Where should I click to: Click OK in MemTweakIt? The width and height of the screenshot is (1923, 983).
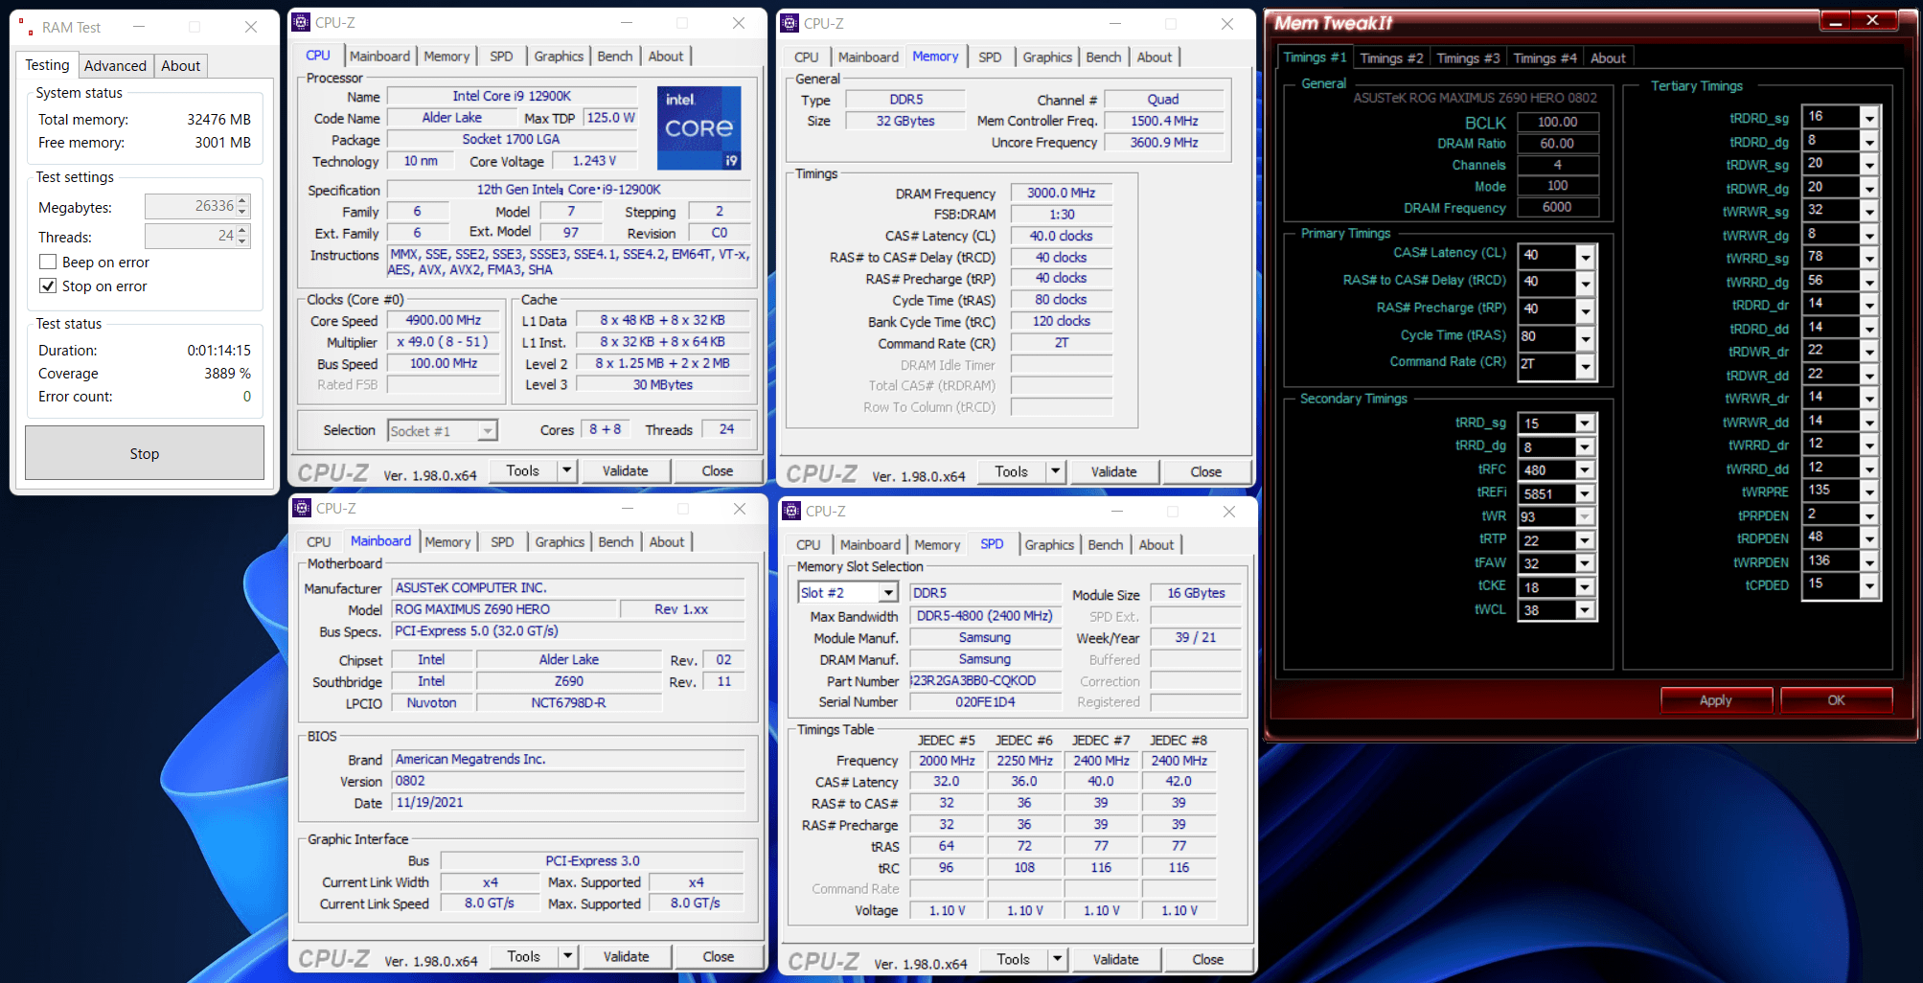[1836, 700]
